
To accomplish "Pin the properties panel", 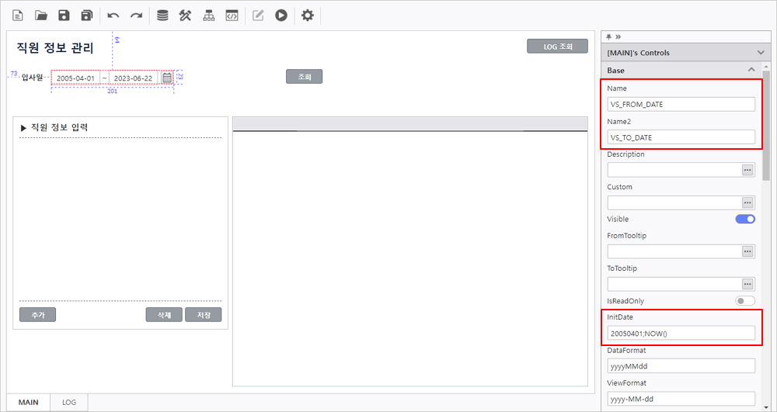I will (x=609, y=36).
